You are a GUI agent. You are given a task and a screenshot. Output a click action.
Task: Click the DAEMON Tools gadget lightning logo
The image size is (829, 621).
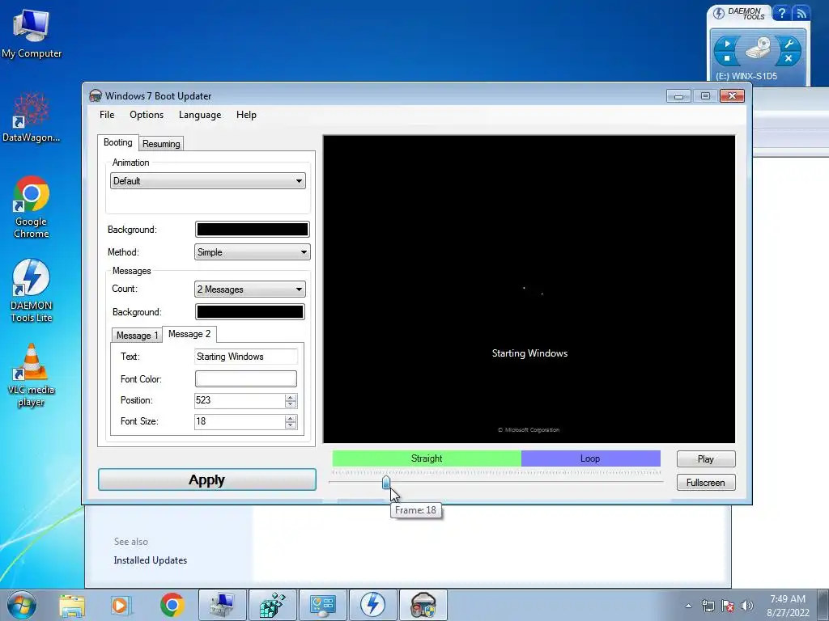pyautogui.click(x=719, y=13)
